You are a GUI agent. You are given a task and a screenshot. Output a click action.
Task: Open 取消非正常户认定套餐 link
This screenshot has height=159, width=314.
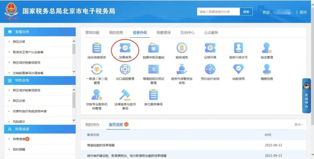click(x=28, y=52)
